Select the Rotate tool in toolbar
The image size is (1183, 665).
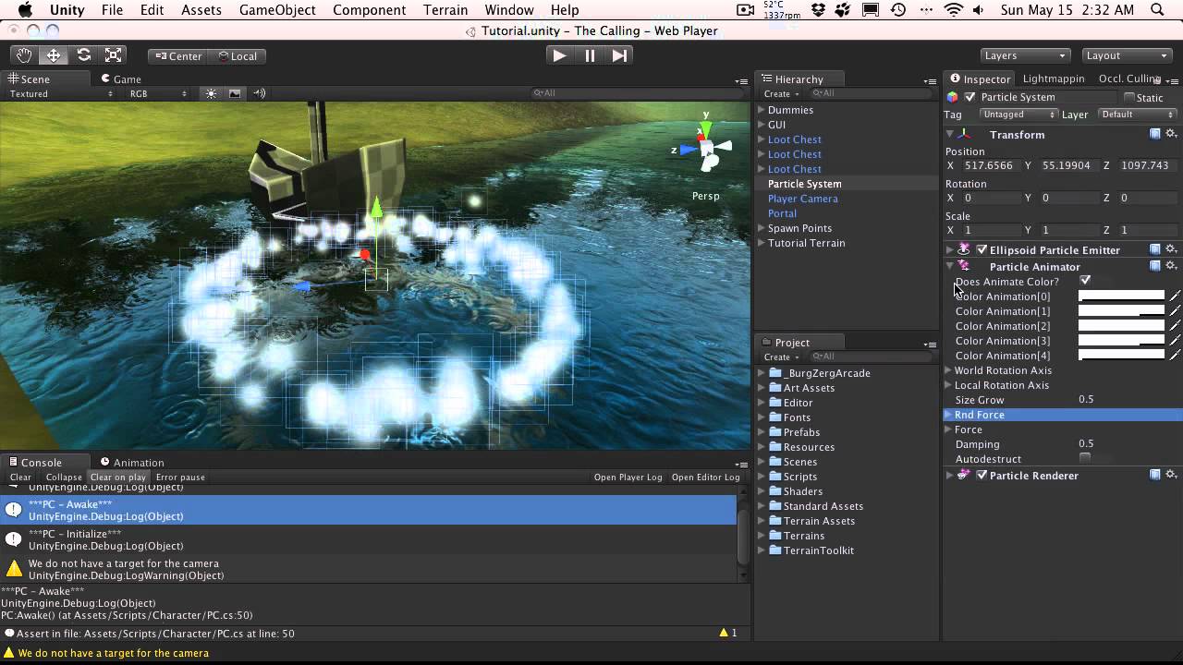[83, 55]
